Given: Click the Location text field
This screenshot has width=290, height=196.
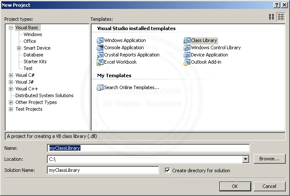Looking at the screenshot, I should [x=145, y=159].
